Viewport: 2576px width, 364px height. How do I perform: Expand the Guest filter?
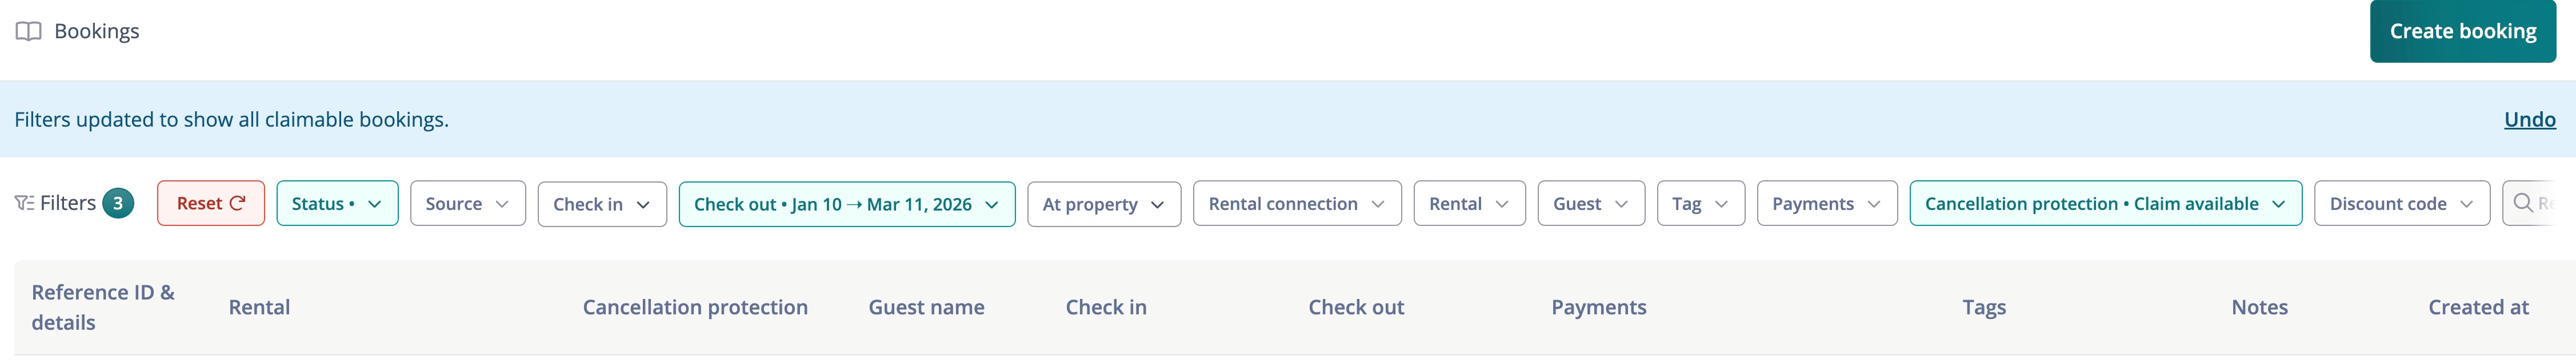pos(1590,204)
